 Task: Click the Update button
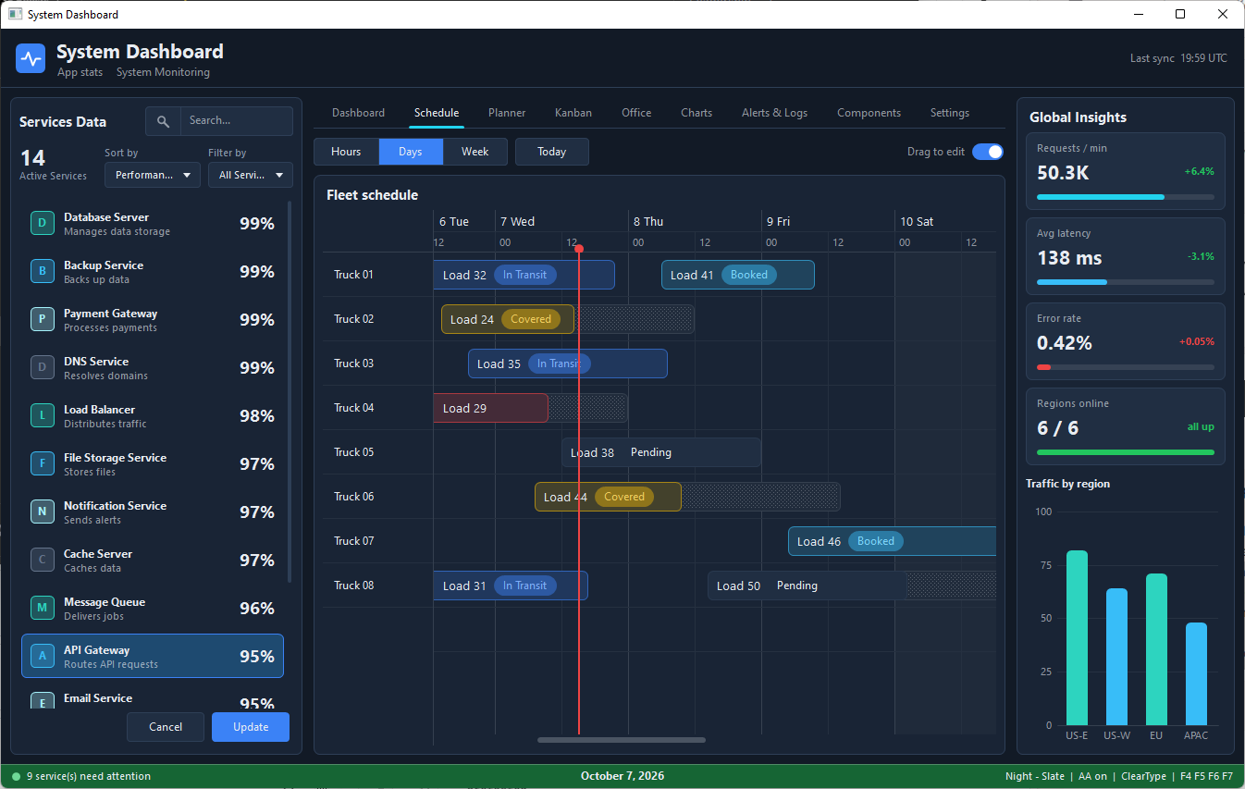251,727
